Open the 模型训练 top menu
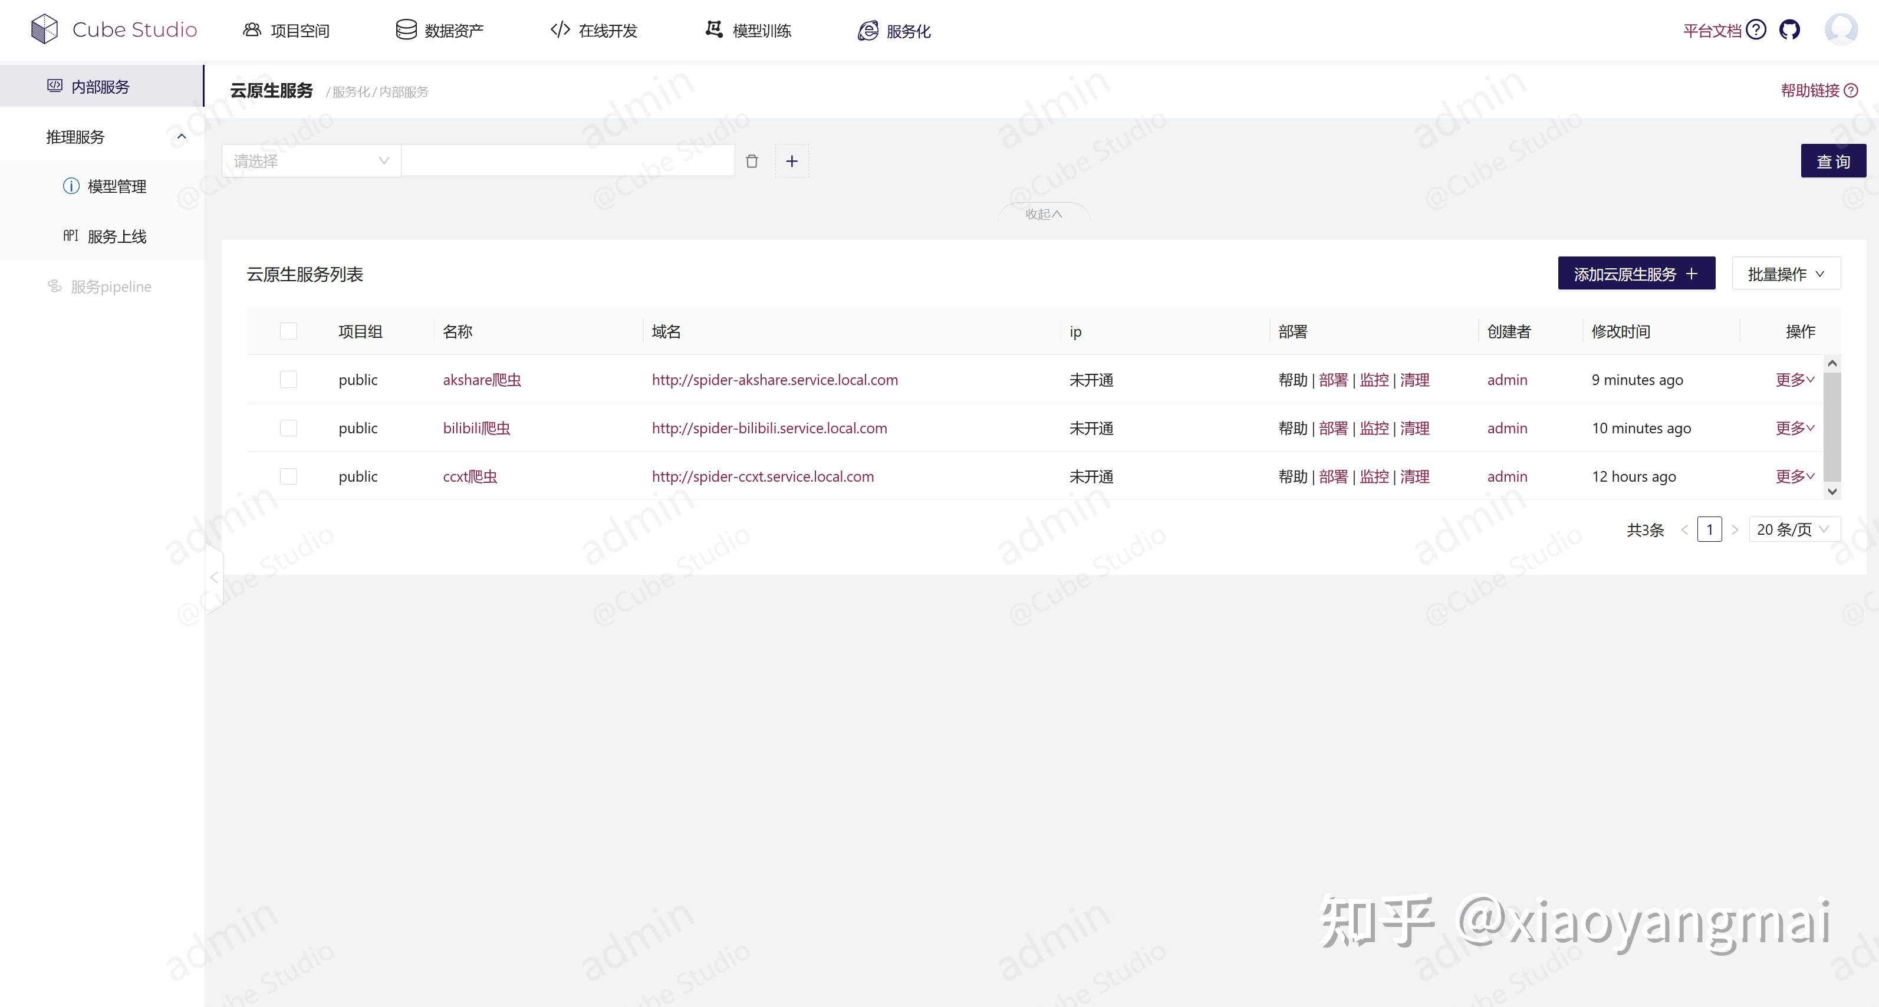 [749, 31]
